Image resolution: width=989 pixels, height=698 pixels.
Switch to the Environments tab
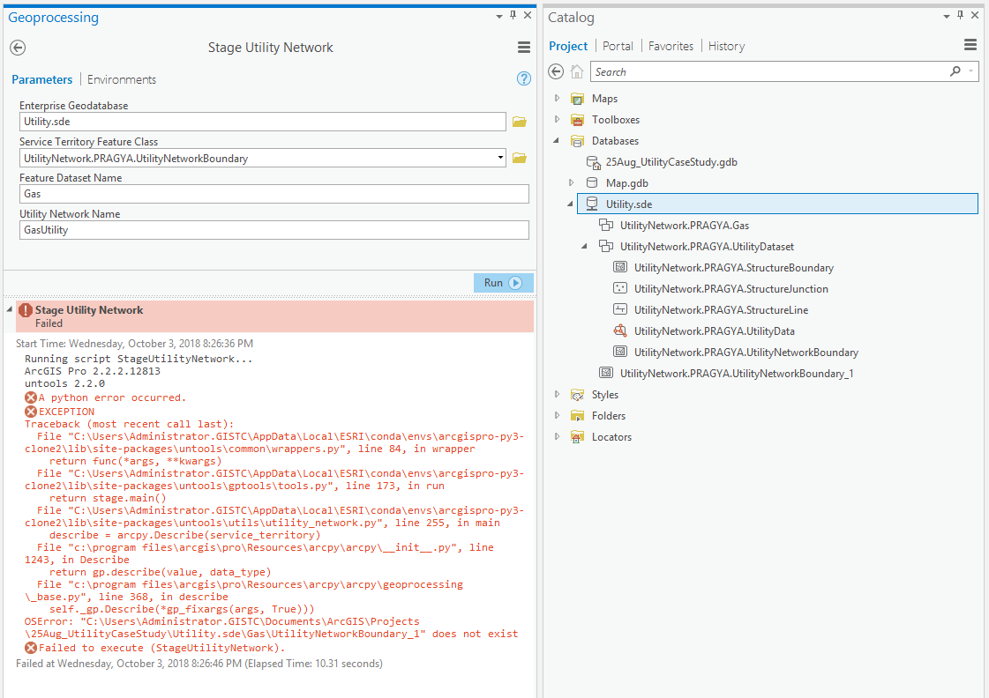[x=122, y=79]
